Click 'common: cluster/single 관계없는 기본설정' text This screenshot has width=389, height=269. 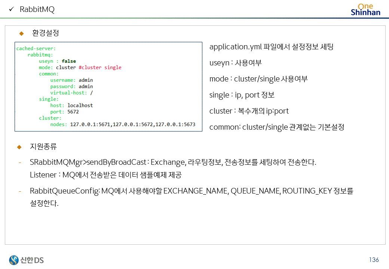277,127
